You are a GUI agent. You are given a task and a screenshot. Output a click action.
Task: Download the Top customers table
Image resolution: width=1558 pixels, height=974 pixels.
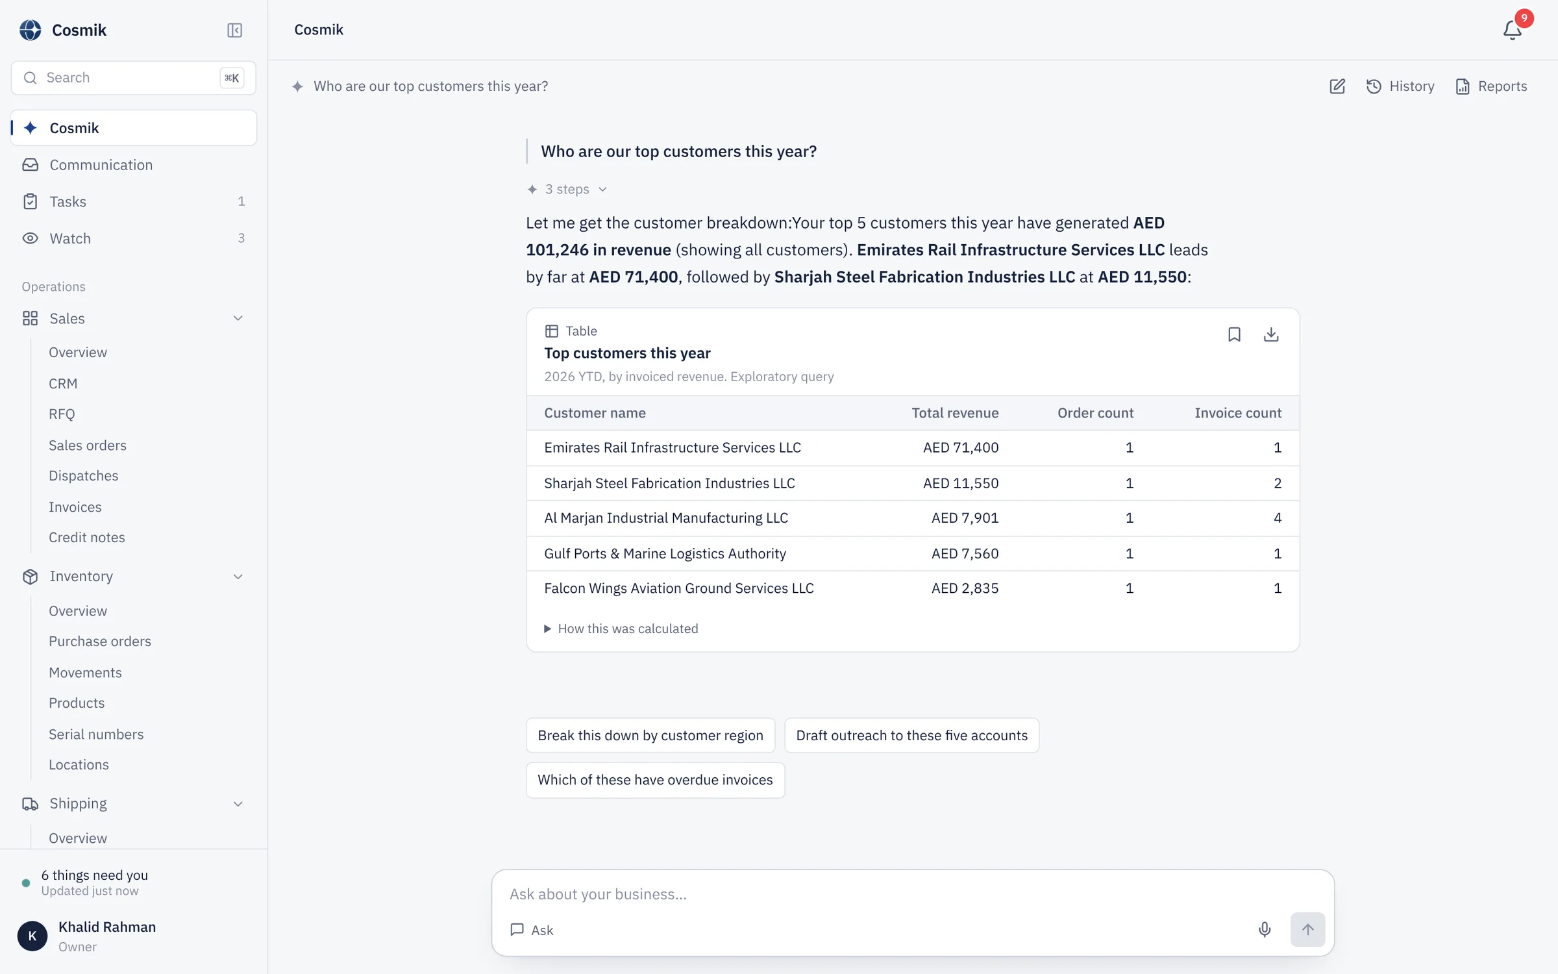tap(1271, 334)
